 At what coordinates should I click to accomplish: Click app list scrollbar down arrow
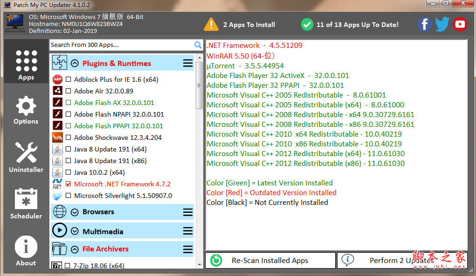click(x=200, y=265)
